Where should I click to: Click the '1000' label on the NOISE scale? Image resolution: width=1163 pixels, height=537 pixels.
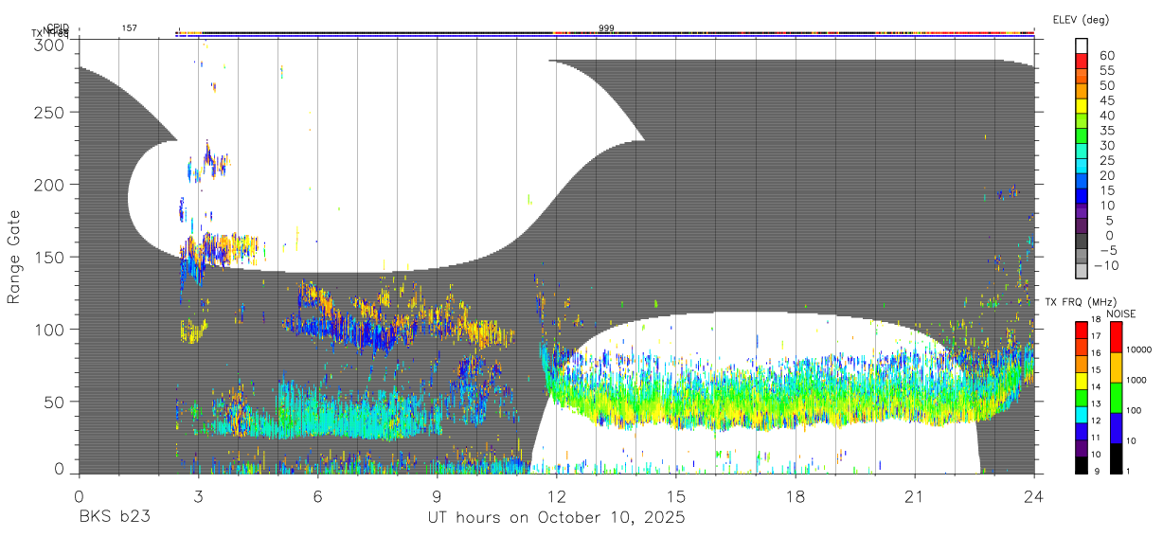pyautogui.click(x=1136, y=380)
